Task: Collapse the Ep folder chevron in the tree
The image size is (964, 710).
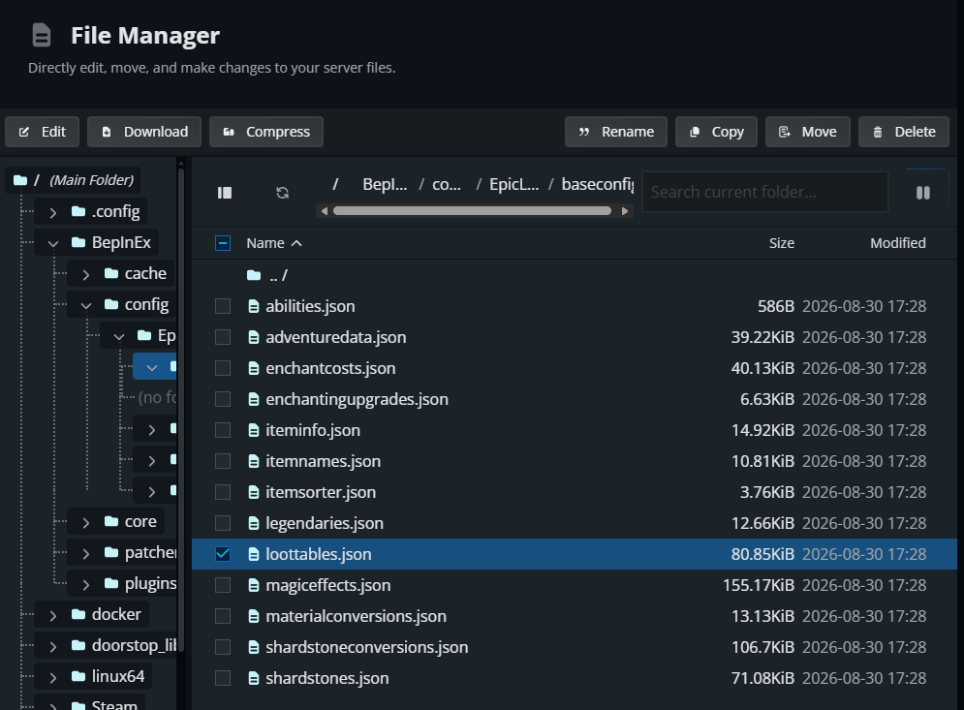Action: click(x=119, y=337)
